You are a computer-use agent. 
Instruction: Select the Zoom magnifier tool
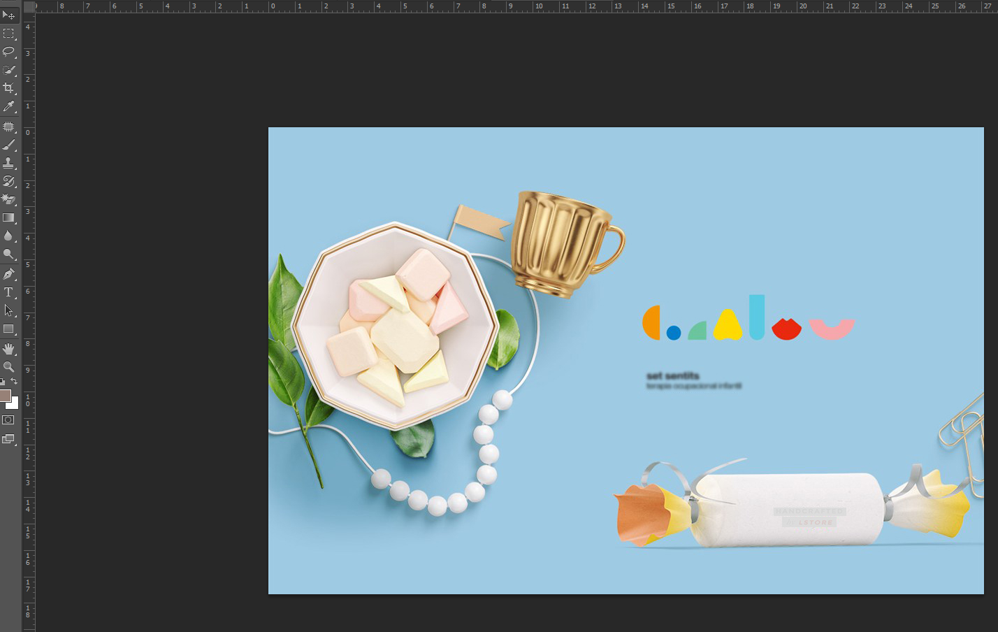click(8, 366)
